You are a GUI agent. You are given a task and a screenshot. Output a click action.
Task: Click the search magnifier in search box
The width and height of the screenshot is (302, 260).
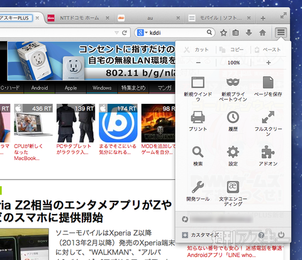210,32
